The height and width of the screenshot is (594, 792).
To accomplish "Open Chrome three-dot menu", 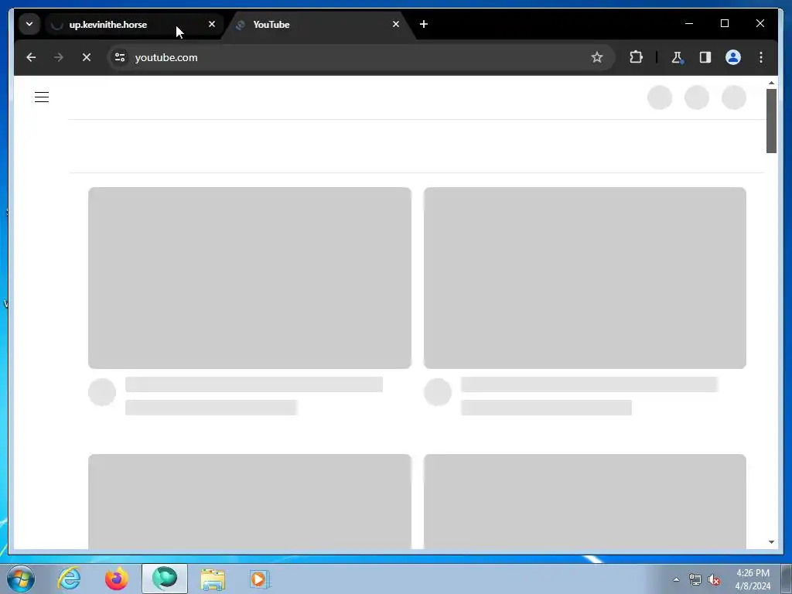I will 761,57.
